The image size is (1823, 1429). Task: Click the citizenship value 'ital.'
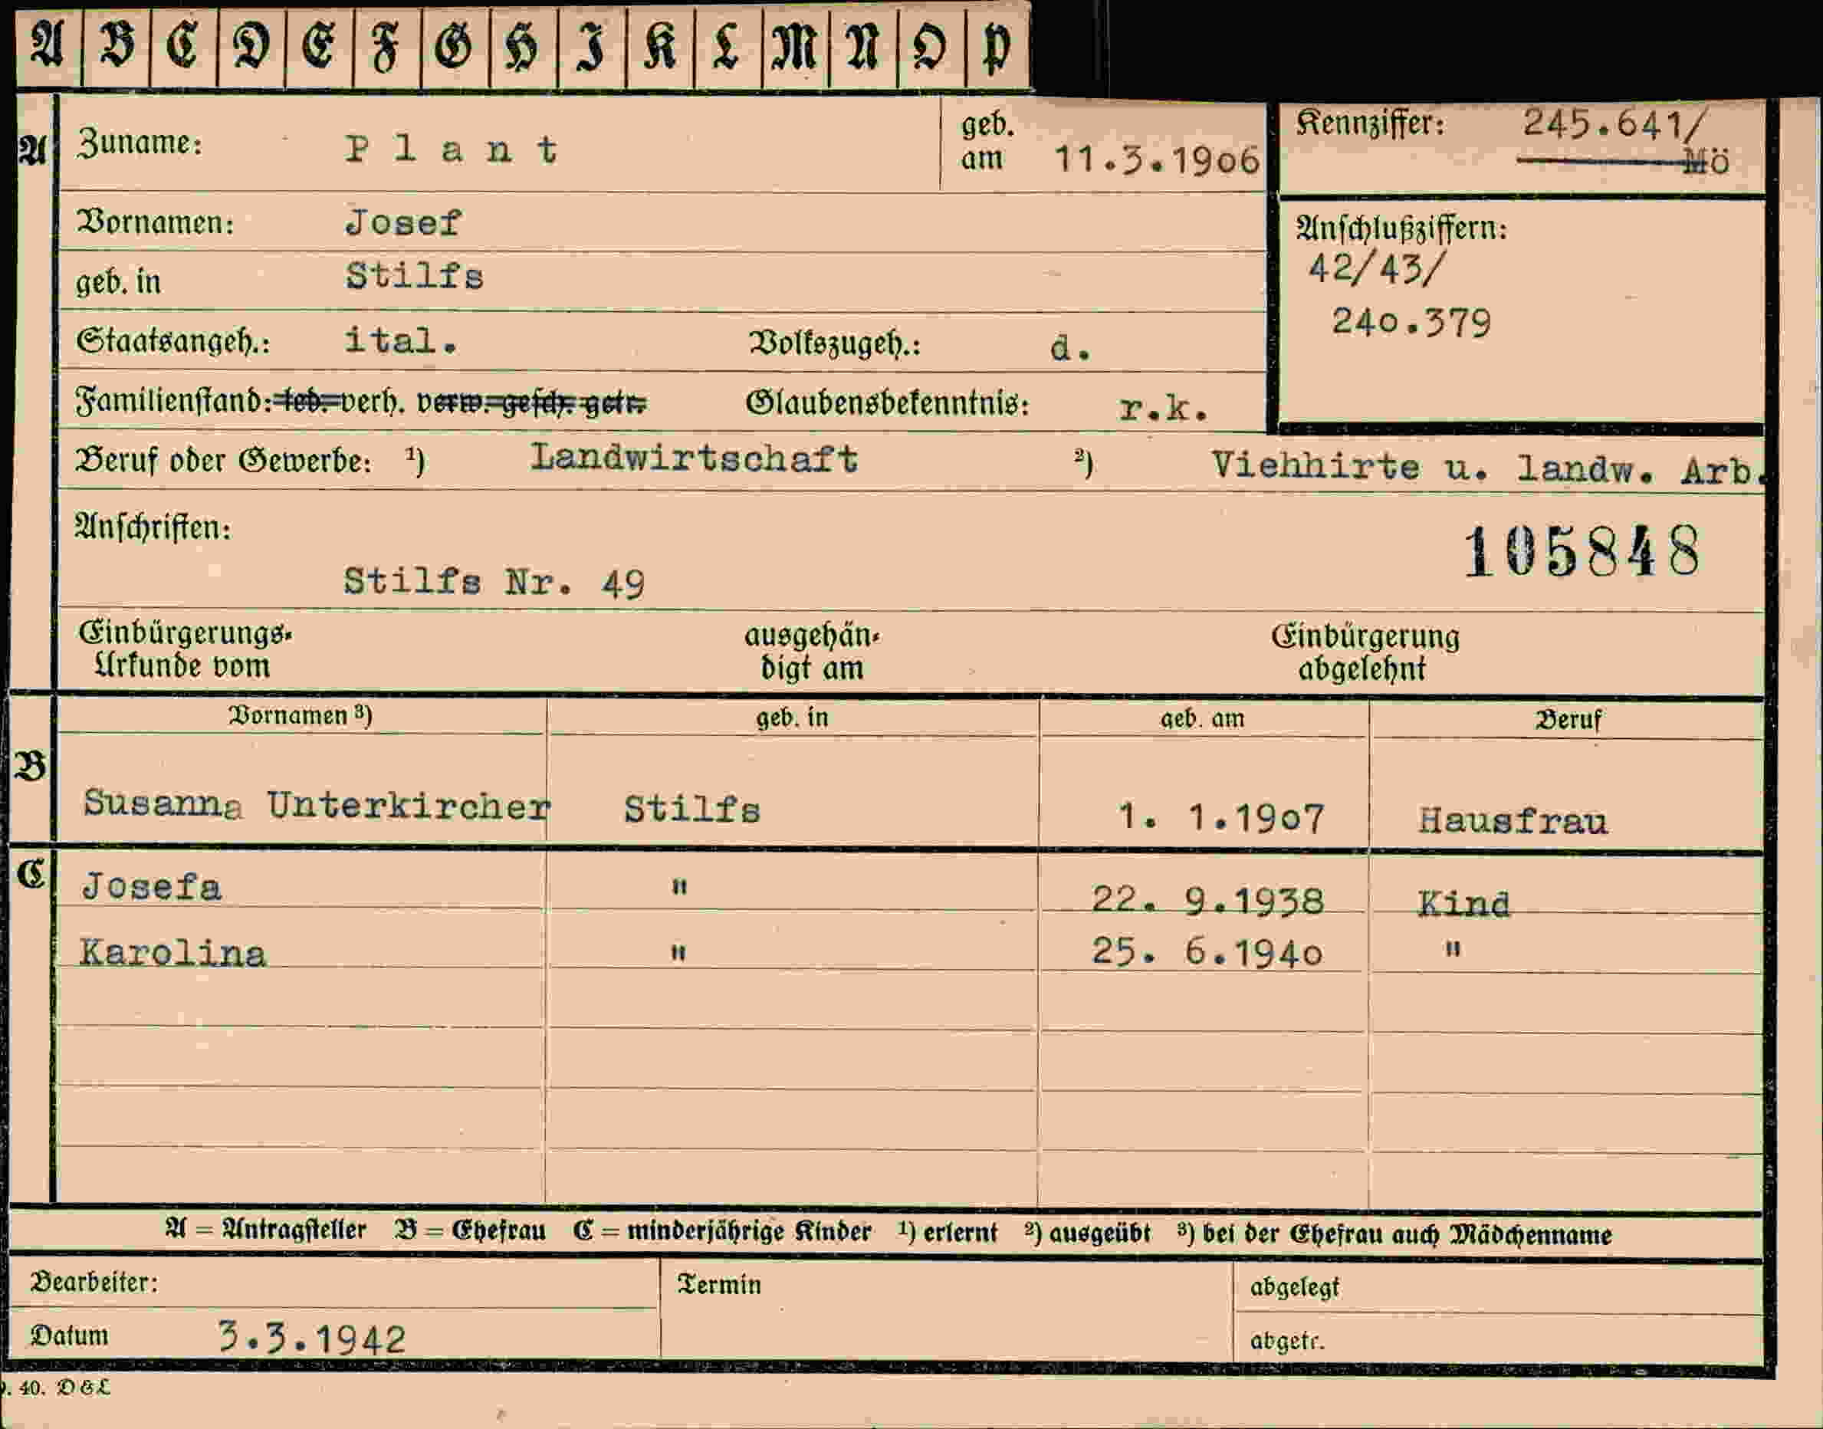pos(401,340)
